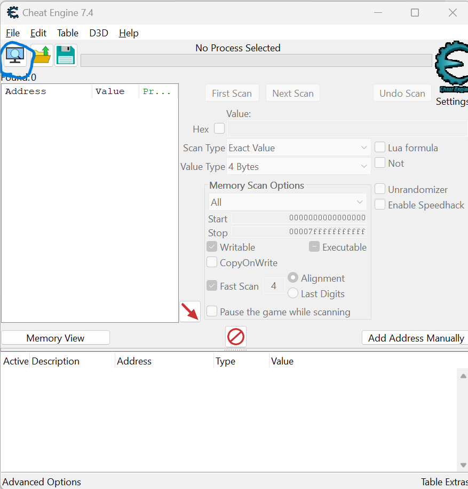This screenshot has height=489, width=468.
Task: Check Pause the game while scanning
Action: point(212,312)
